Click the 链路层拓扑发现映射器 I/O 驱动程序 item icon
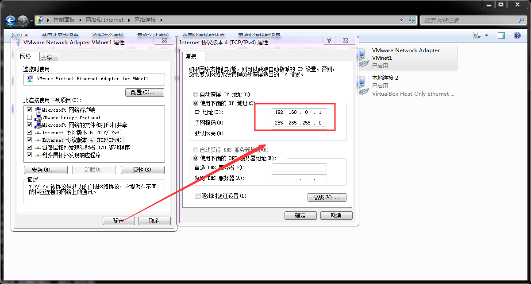The width and height of the screenshot is (531, 284). click(x=38, y=148)
